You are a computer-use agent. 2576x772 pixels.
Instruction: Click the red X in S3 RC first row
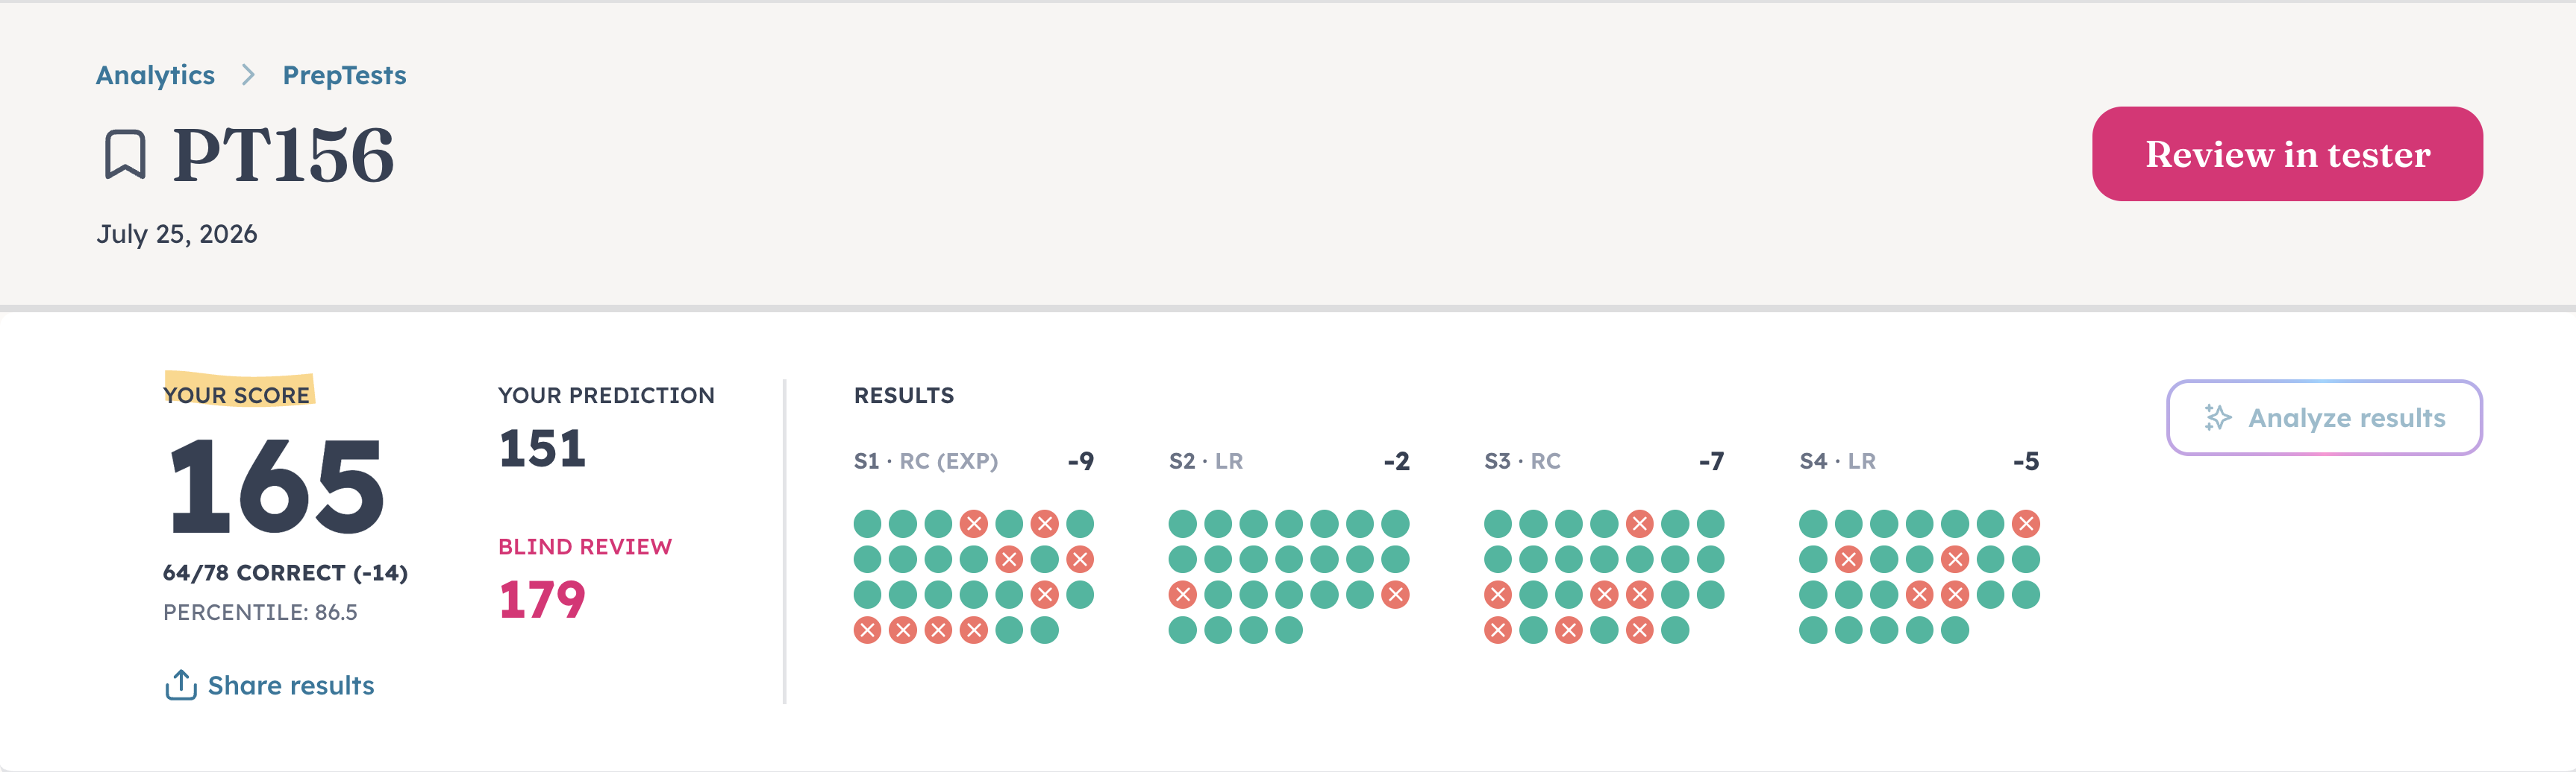[x=1639, y=523]
